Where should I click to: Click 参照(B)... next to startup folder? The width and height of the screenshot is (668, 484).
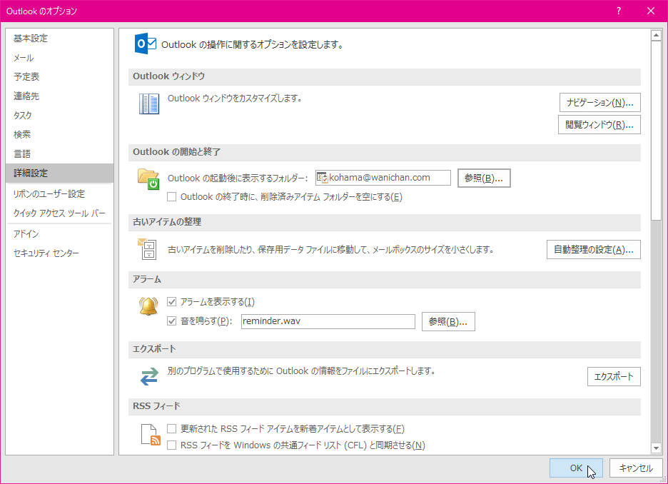pos(484,178)
